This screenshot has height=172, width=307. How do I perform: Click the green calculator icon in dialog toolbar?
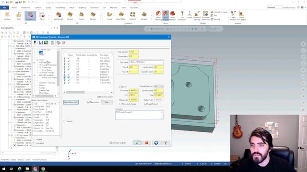[46, 43]
